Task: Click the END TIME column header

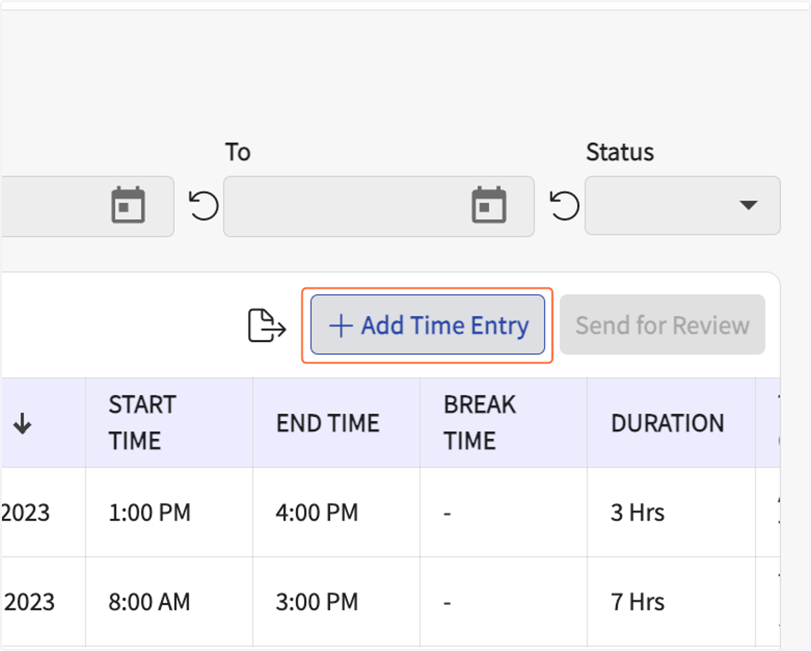Action: [x=336, y=423]
